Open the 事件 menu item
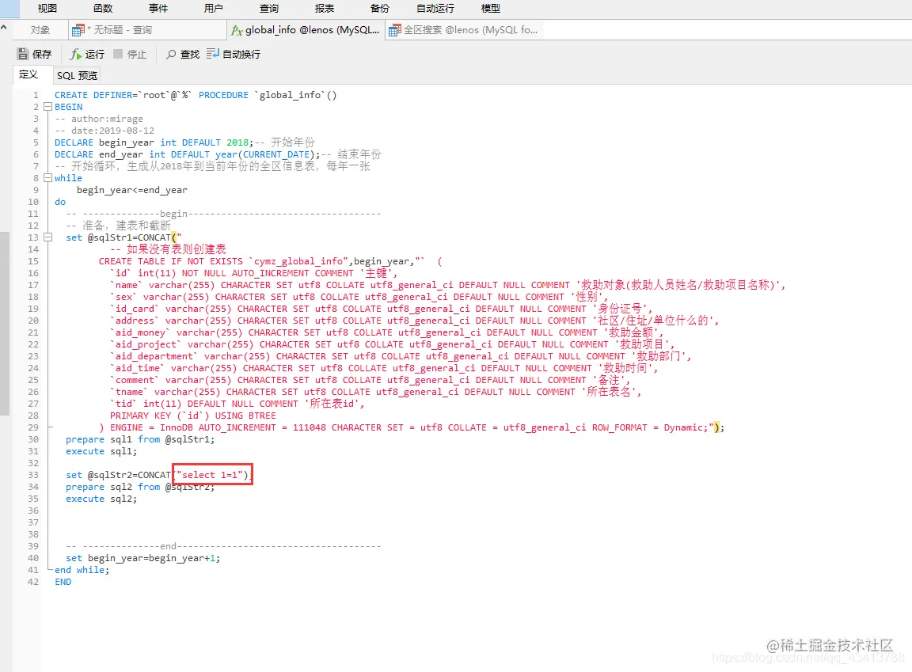The width and height of the screenshot is (912, 672). click(x=158, y=8)
